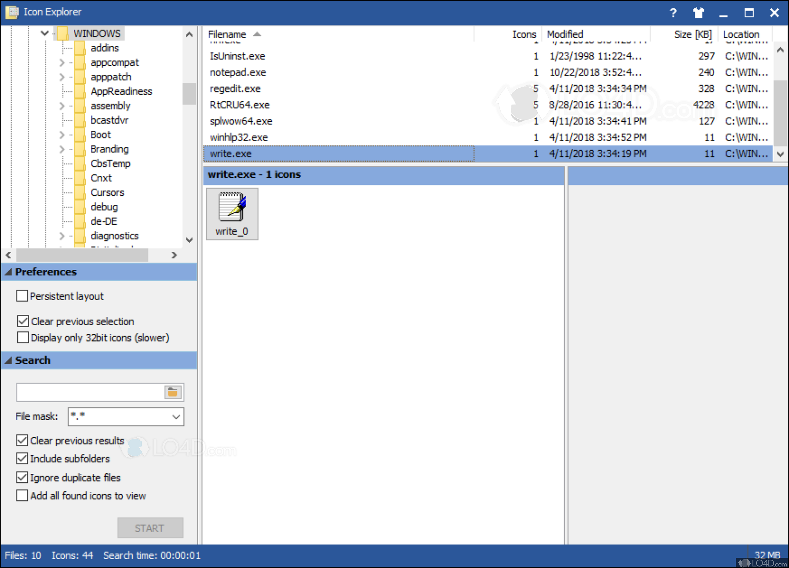This screenshot has width=789, height=568.
Task: Open the CbsTemp folder in the tree
Action: pos(111,163)
